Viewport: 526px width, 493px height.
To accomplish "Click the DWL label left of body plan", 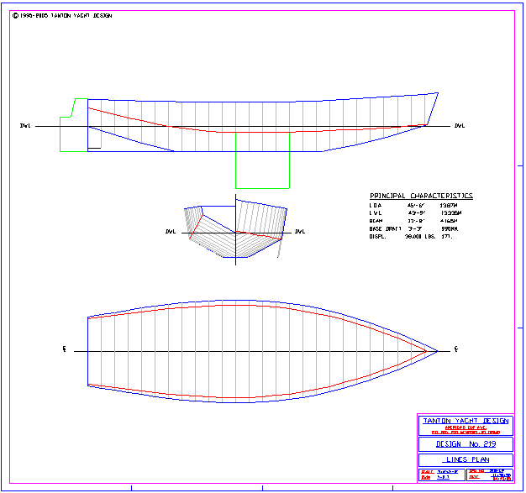I will pyautogui.click(x=171, y=232).
